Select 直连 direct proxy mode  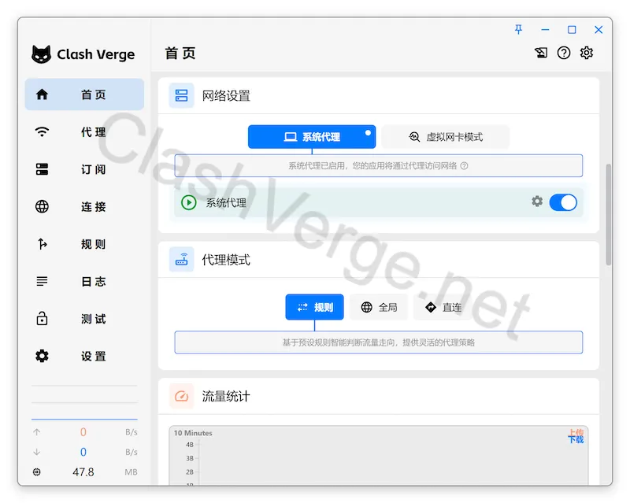point(443,307)
